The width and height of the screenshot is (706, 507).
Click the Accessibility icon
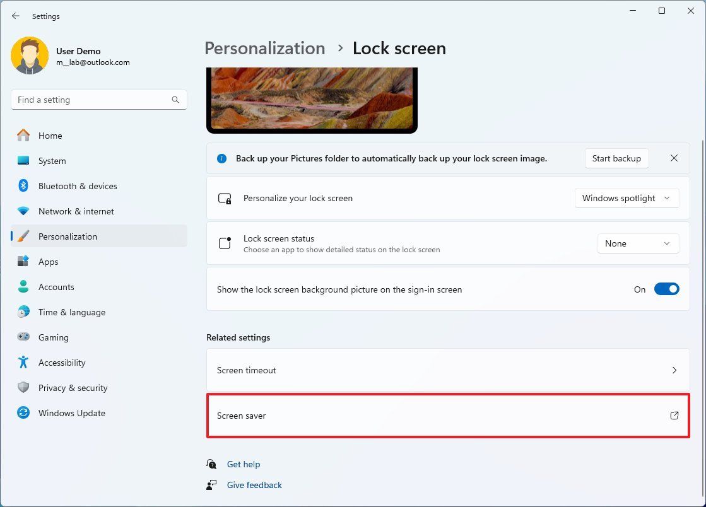[24, 363]
